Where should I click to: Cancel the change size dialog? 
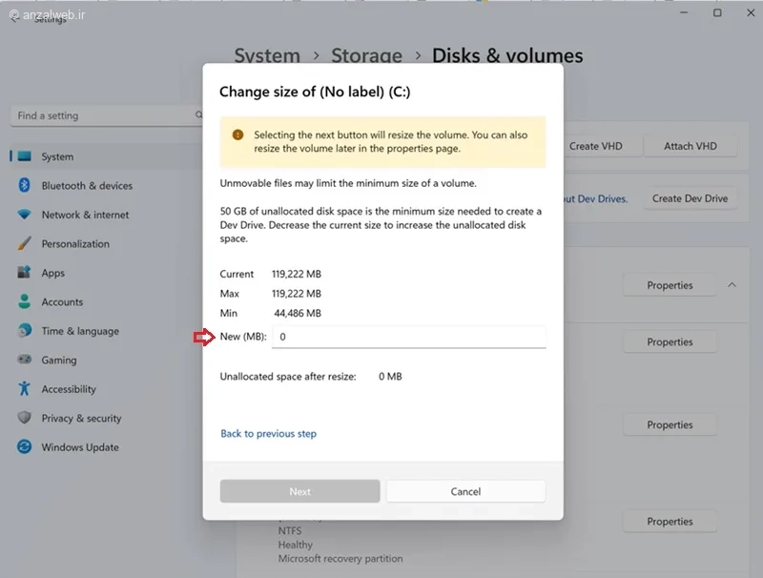point(465,491)
